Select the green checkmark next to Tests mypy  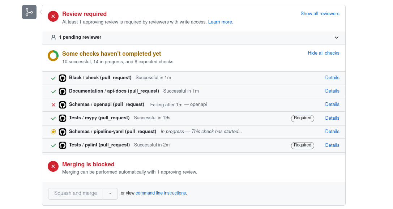pos(53,118)
